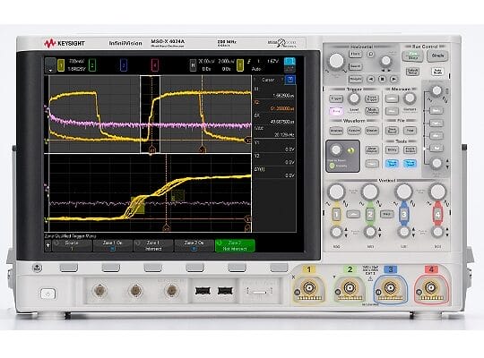Viewport: 484px width, 358px height.
Task: Tap the Run/Stop key in Run Control
Action: coord(412,55)
